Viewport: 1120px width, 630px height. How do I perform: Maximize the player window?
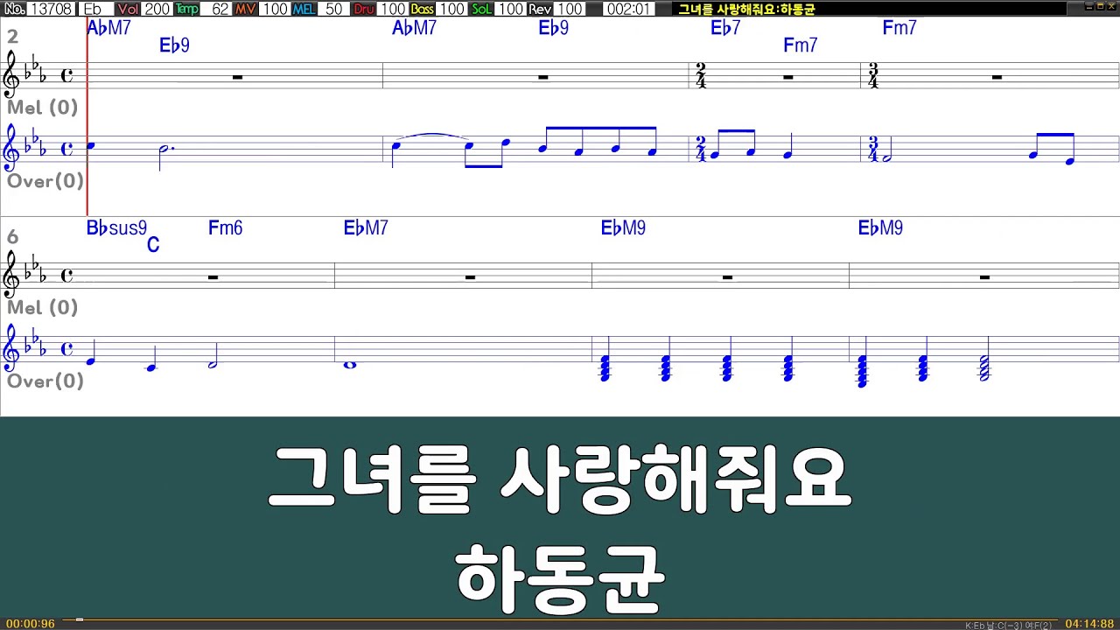[1098, 7]
